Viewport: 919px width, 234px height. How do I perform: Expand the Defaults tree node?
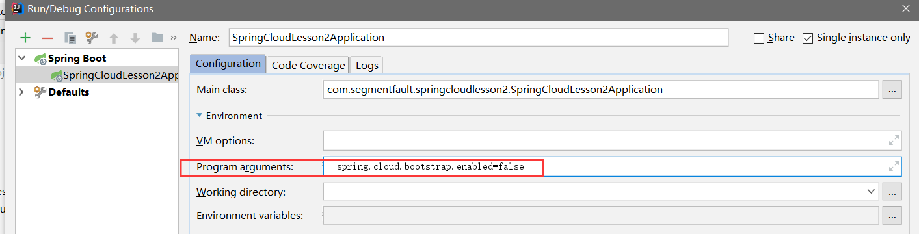(21, 92)
